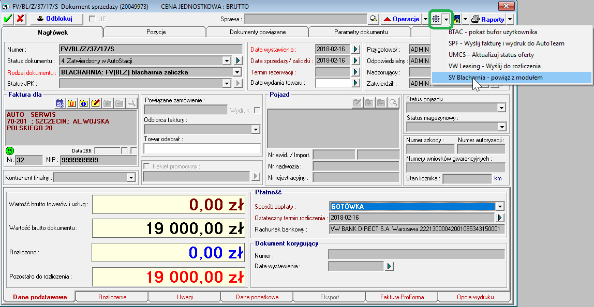Image resolution: width=594 pixels, height=307 pixels.
Task: Open the Kontrahent finalny dropdown
Action: (x=130, y=178)
